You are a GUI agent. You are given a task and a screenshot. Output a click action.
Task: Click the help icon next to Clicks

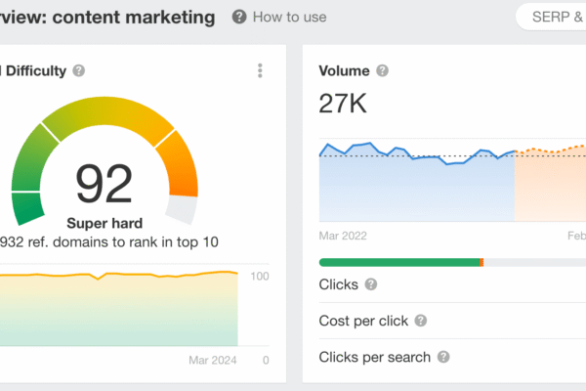371,284
